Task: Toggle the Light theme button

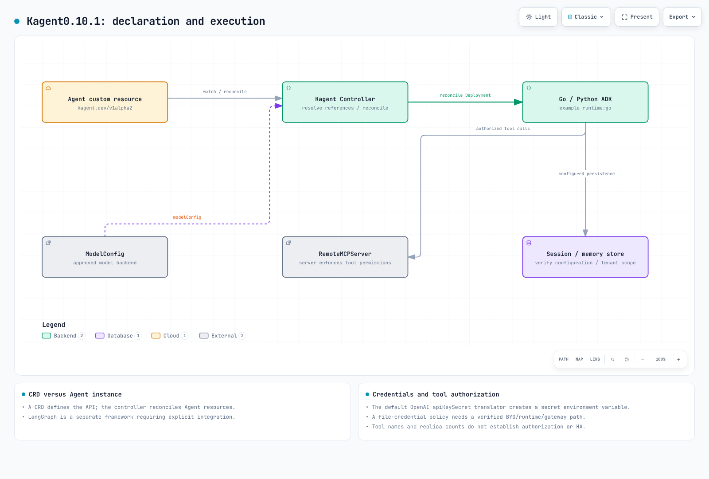Action: tap(538, 17)
